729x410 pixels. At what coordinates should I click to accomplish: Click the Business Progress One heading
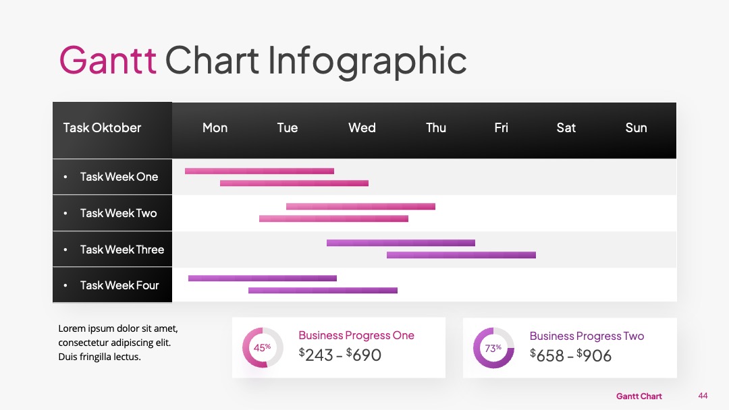click(356, 335)
